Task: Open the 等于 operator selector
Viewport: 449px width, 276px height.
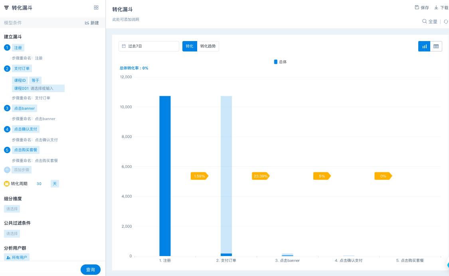Action: [x=35, y=81]
